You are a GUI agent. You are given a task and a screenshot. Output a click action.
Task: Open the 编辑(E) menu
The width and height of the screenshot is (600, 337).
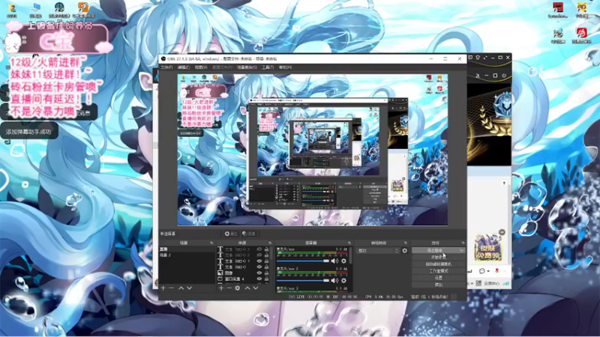183,67
